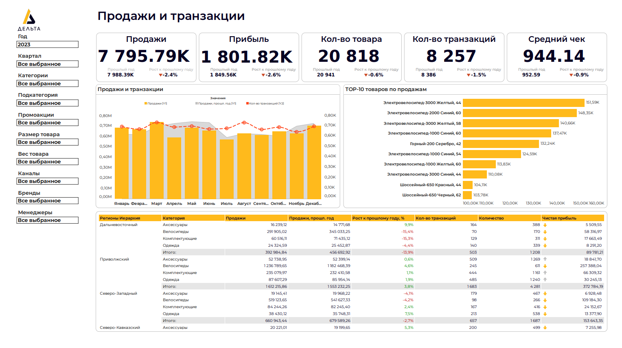Click total value 1 612 215,86
Image resolution: width=622 pixels, height=348 pixels.
click(276, 287)
